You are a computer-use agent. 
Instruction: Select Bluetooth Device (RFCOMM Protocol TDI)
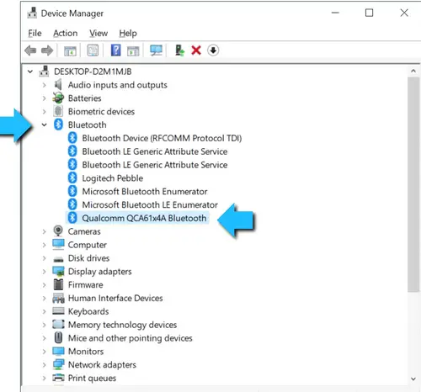click(x=162, y=138)
